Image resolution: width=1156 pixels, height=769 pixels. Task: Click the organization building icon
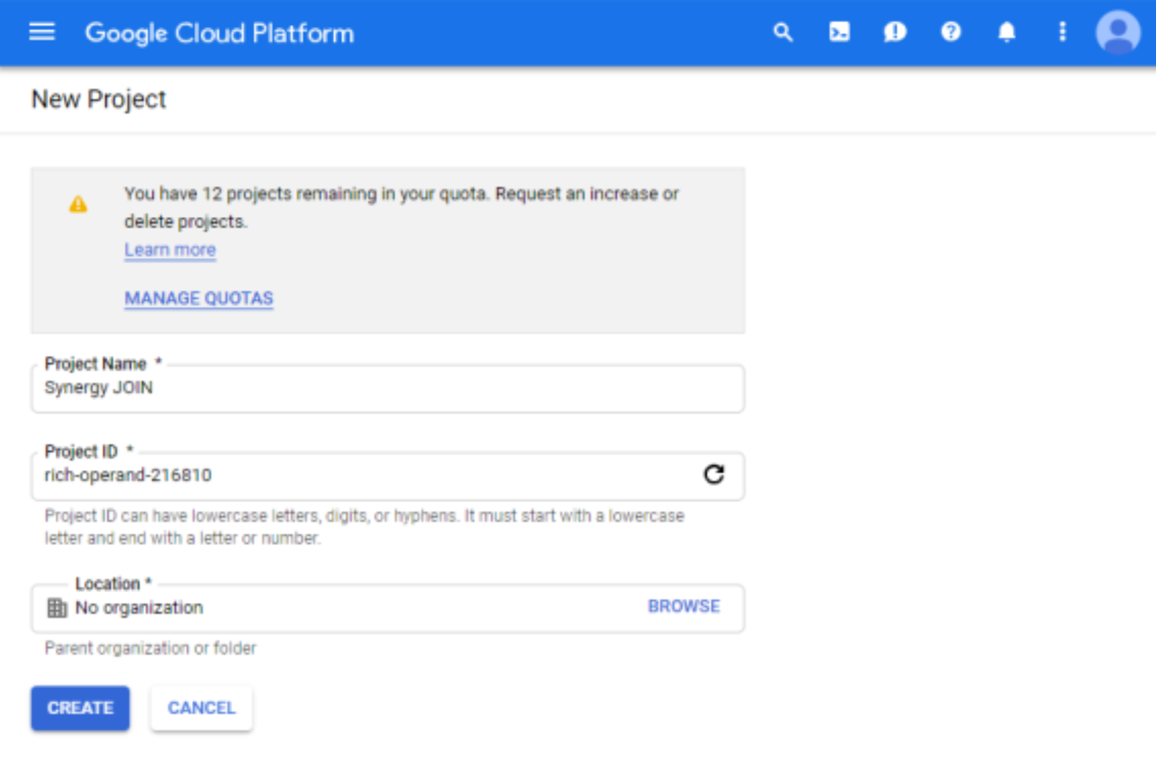(57, 608)
